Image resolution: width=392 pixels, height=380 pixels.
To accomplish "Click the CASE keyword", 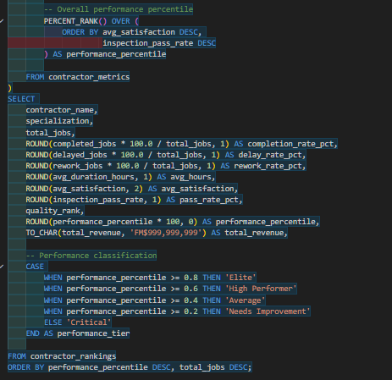I will [x=35, y=267].
